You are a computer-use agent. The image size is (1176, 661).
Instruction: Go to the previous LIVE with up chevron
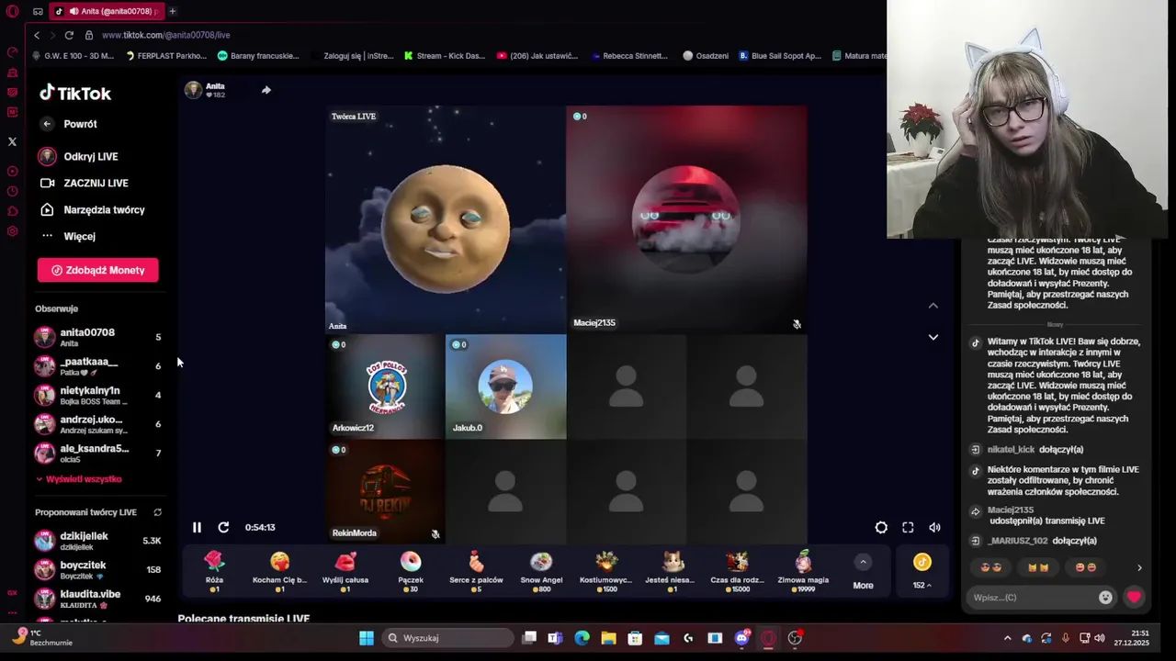click(x=933, y=306)
